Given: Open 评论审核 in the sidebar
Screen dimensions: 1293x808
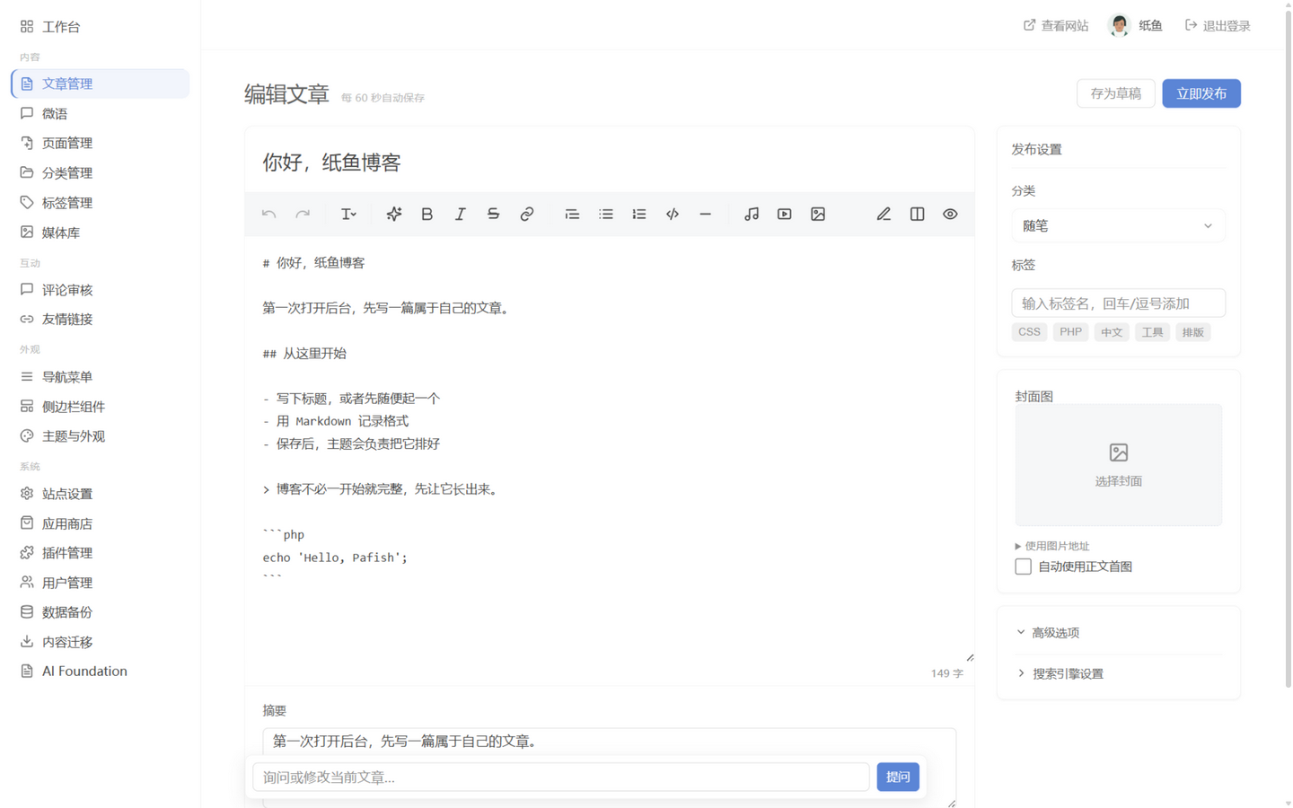Looking at the screenshot, I should pos(100,290).
